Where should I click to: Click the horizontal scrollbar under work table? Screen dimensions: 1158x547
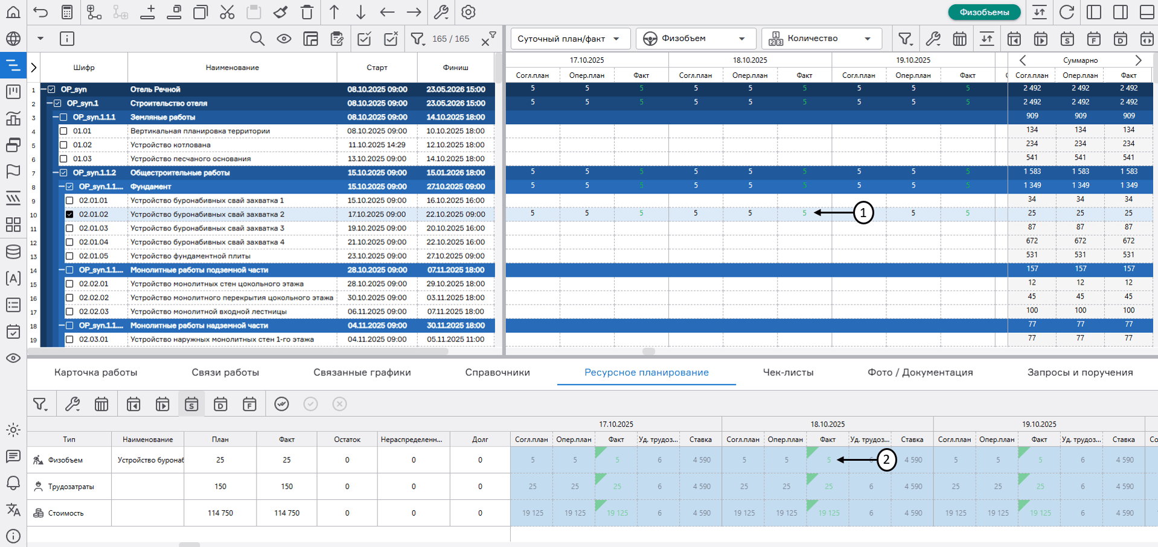pyautogui.click(x=242, y=351)
